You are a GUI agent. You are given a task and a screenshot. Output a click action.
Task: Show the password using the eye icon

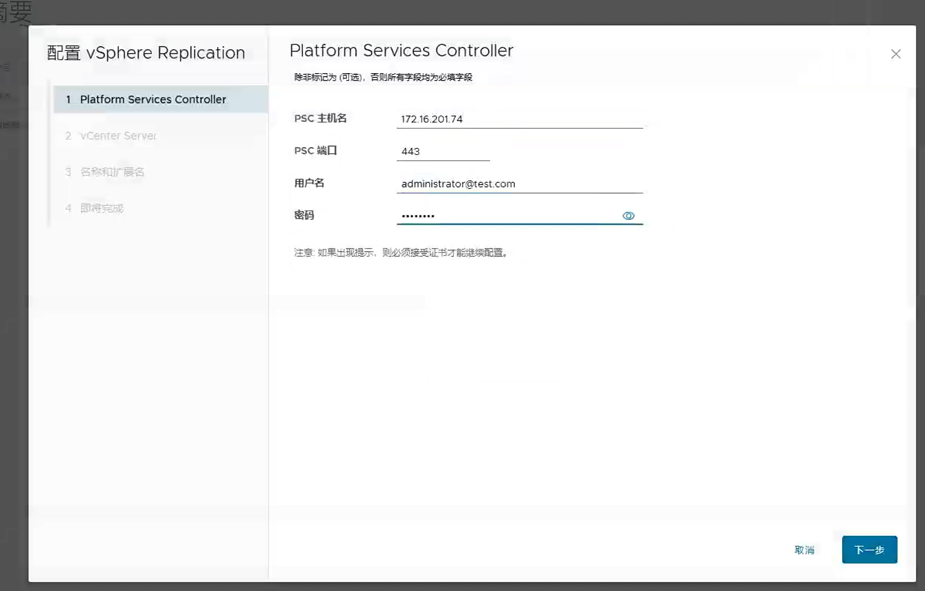tap(628, 216)
